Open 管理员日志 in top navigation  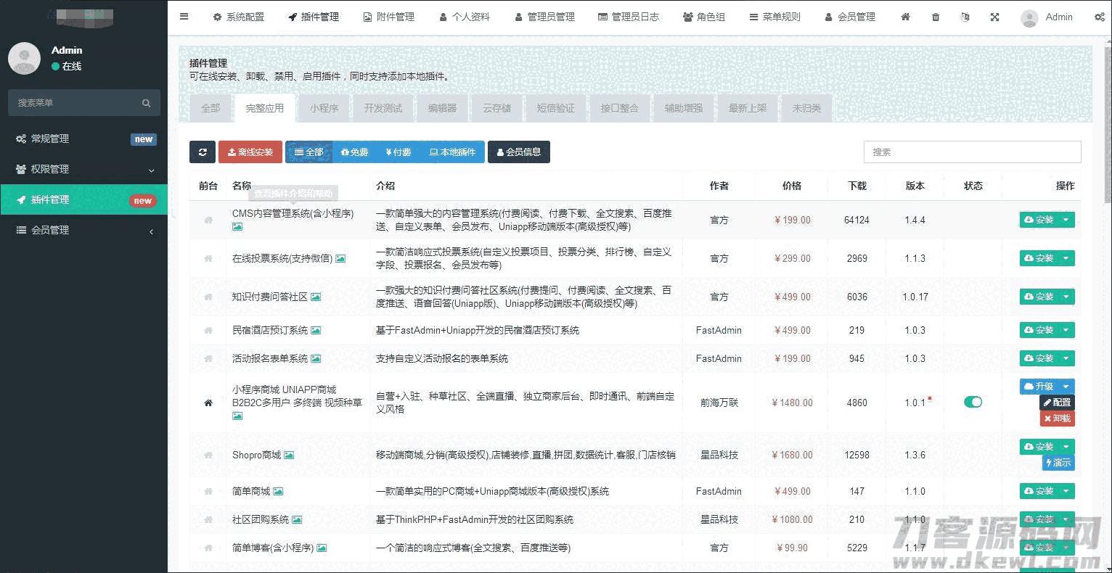(628, 17)
